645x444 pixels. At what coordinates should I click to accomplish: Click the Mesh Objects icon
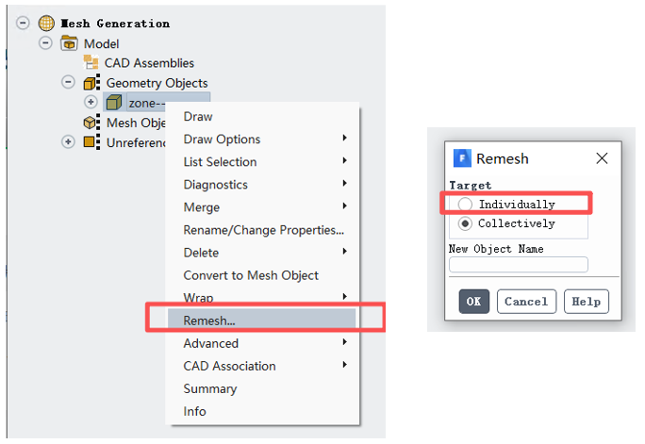click(91, 123)
